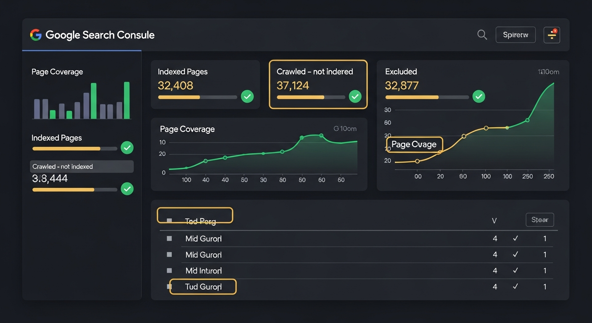Screen dimensions: 592x323
Task: Tick the Tod Perg header checkbox
Action: pyautogui.click(x=169, y=220)
